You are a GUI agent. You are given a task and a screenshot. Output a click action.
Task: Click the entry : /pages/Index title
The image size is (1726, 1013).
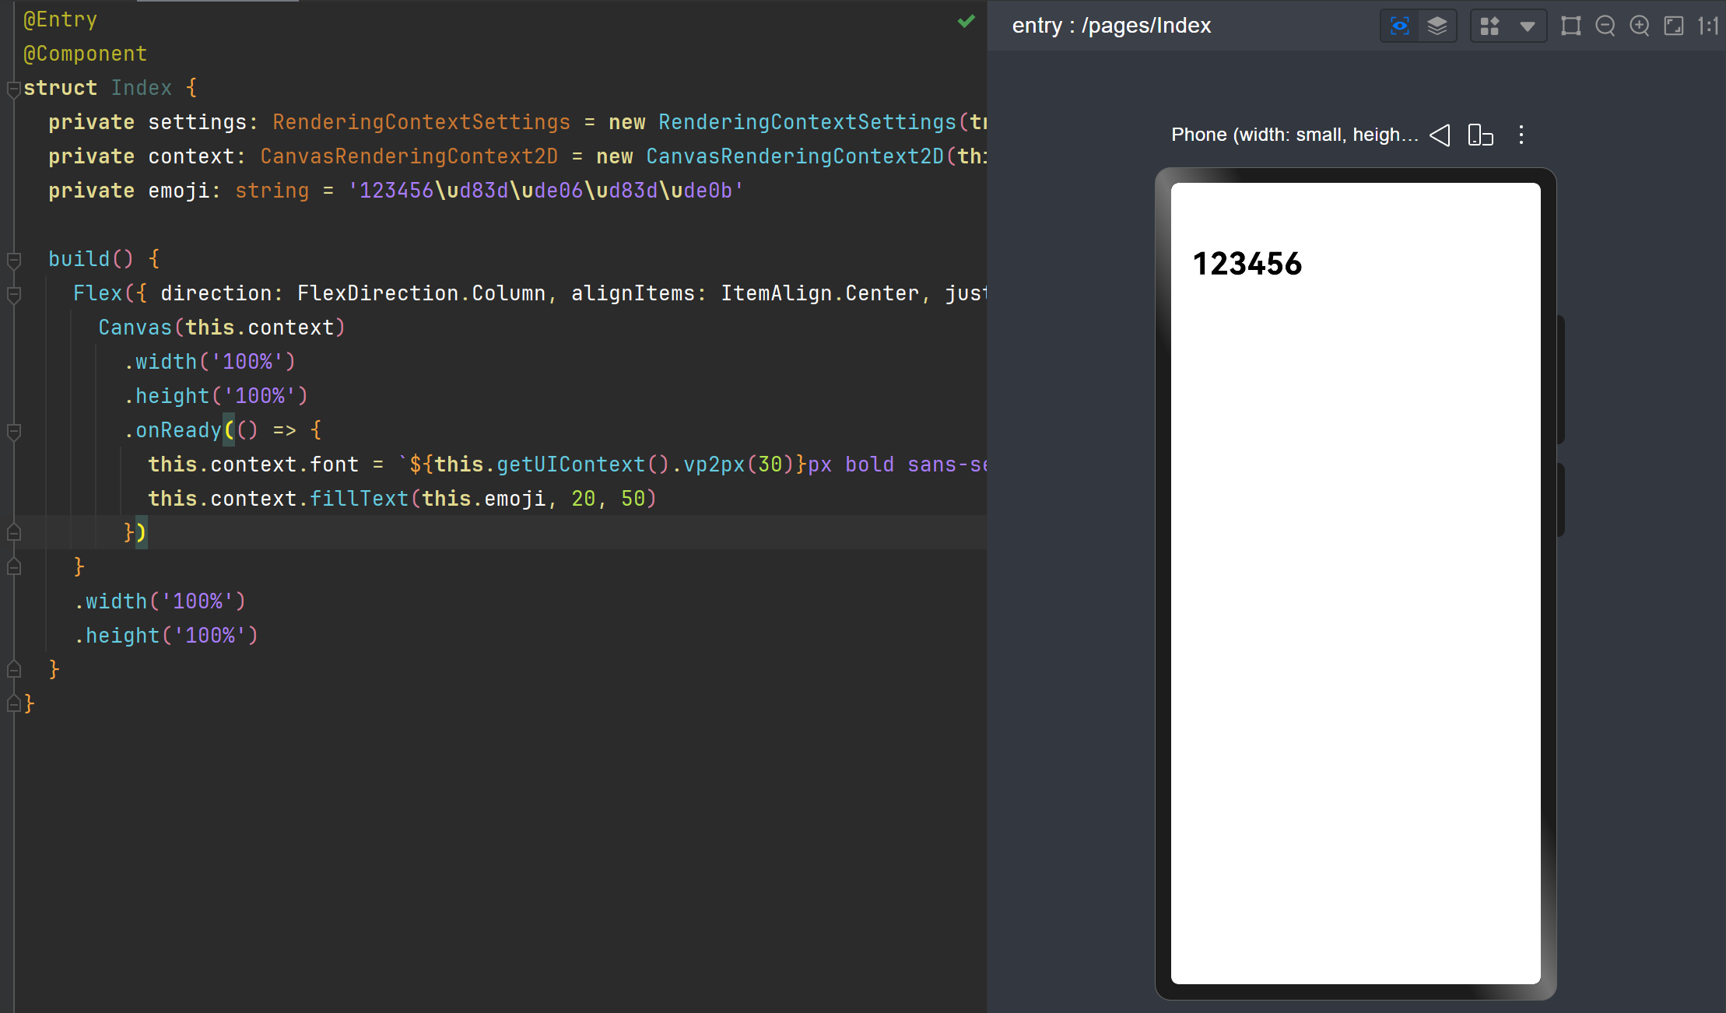point(1111,26)
